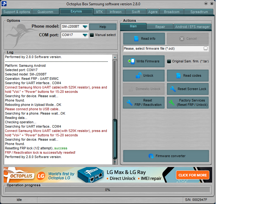This screenshot has width=254, height=204.
Task: Enable Original Sam. firm. (*.tar) checkbox
Action: [x=169, y=61]
